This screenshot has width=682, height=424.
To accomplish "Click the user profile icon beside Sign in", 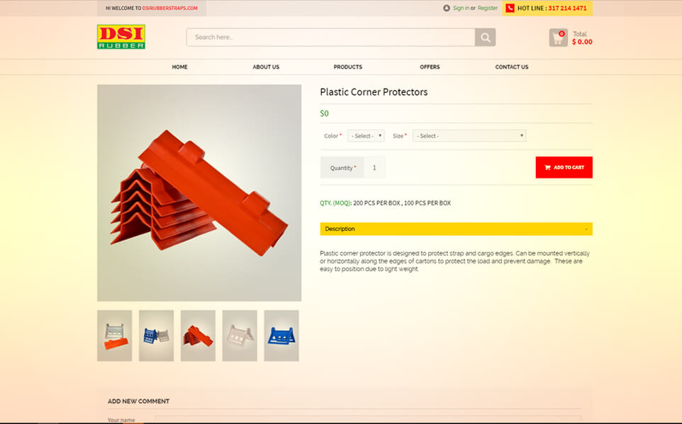I will (446, 8).
